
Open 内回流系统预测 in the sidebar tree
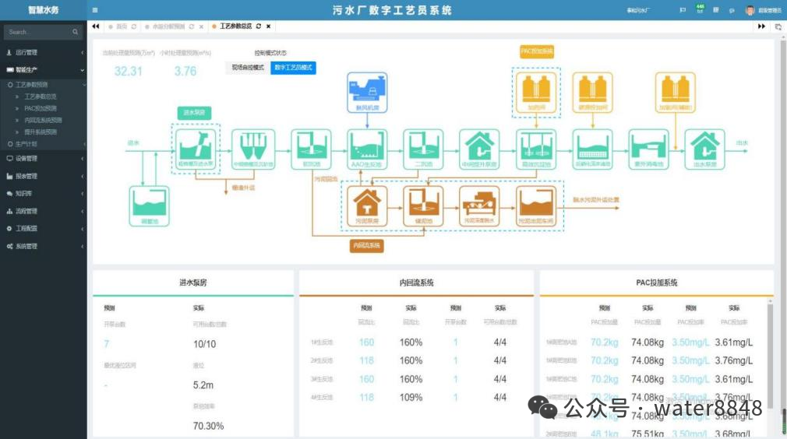click(x=43, y=121)
